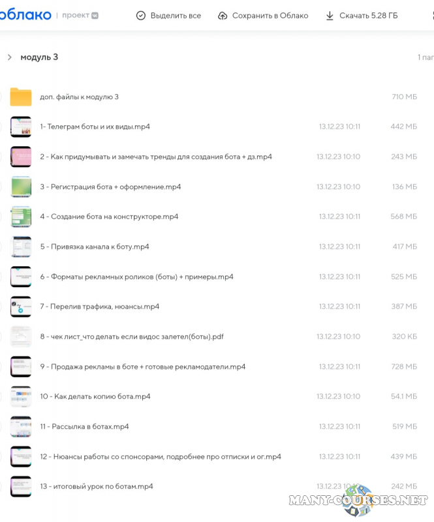Open thumbnail of 4 - Создание бота на конструкторе
The height and width of the screenshot is (522, 434).
pos(21,217)
